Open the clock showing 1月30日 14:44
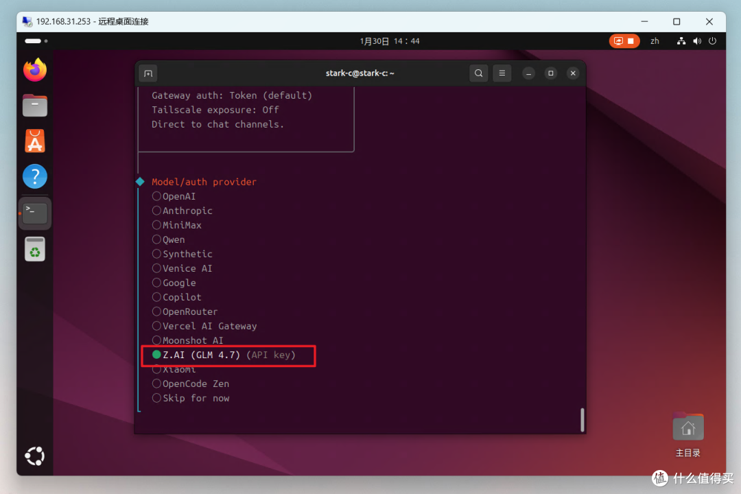This screenshot has height=494, width=741. coord(390,41)
